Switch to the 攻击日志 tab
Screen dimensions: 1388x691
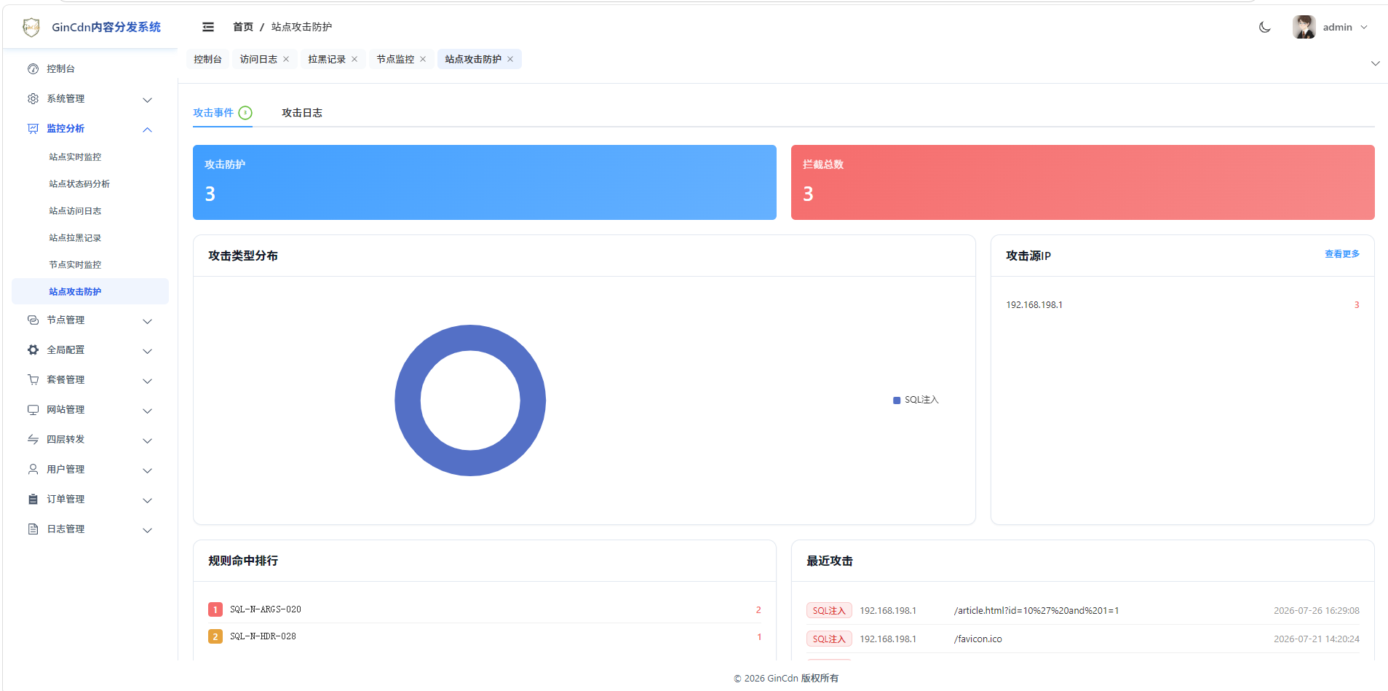pyautogui.click(x=302, y=113)
